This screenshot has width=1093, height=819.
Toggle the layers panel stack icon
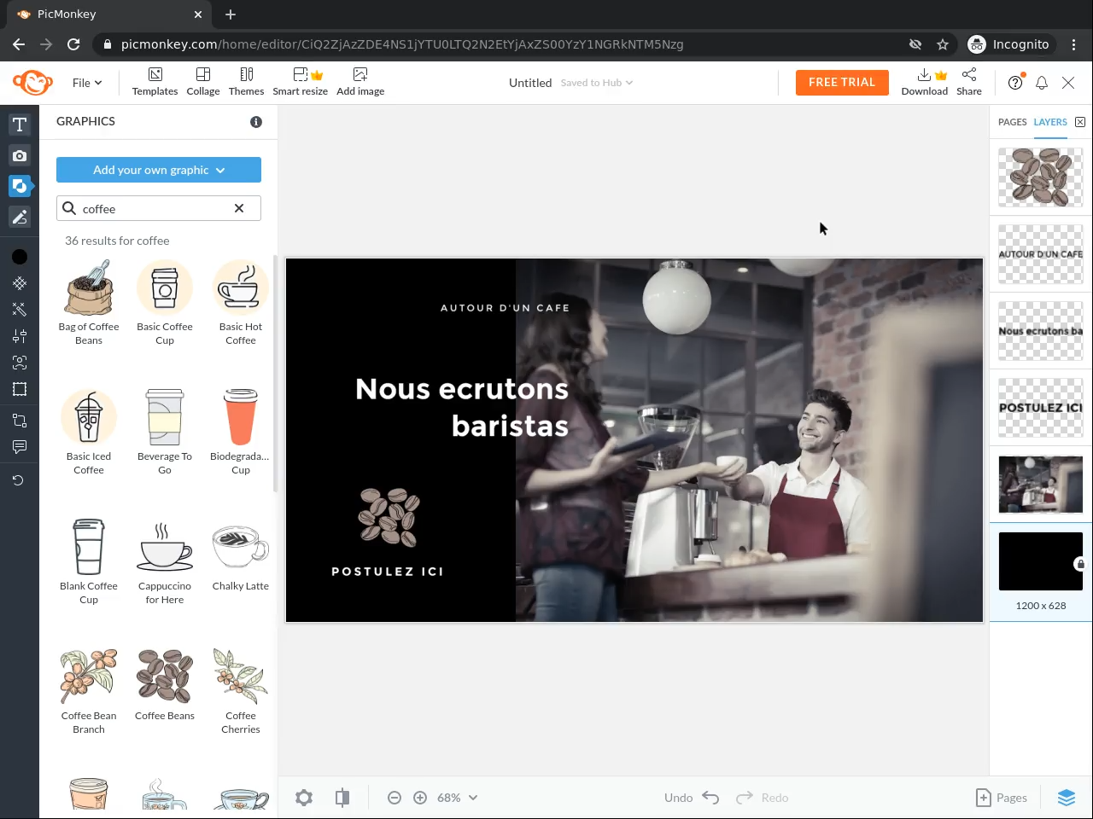point(1067,798)
